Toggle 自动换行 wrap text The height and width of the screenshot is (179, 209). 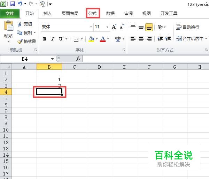pyautogui.click(x=187, y=27)
